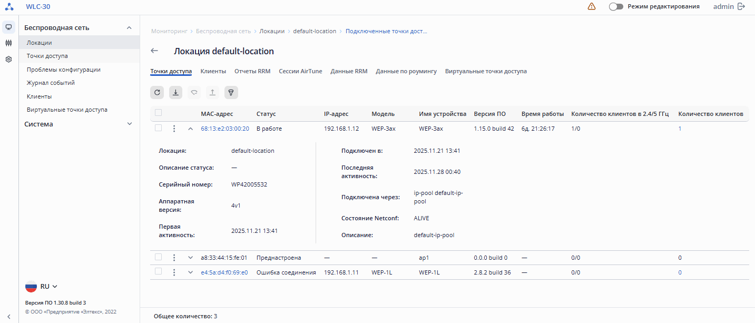This screenshot has height=323, width=755.
Task: Check the select-all checkbox in table header
Action: tap(158, 113)
